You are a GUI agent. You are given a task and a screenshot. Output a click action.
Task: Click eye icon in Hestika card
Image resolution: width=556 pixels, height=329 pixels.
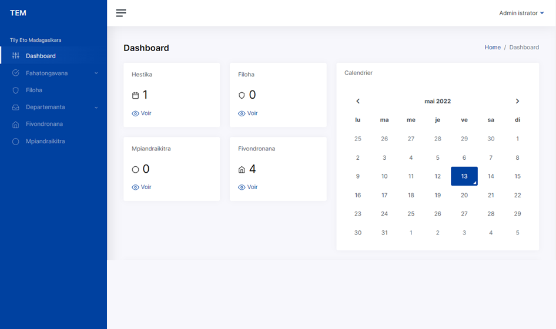tap(135, 113)
